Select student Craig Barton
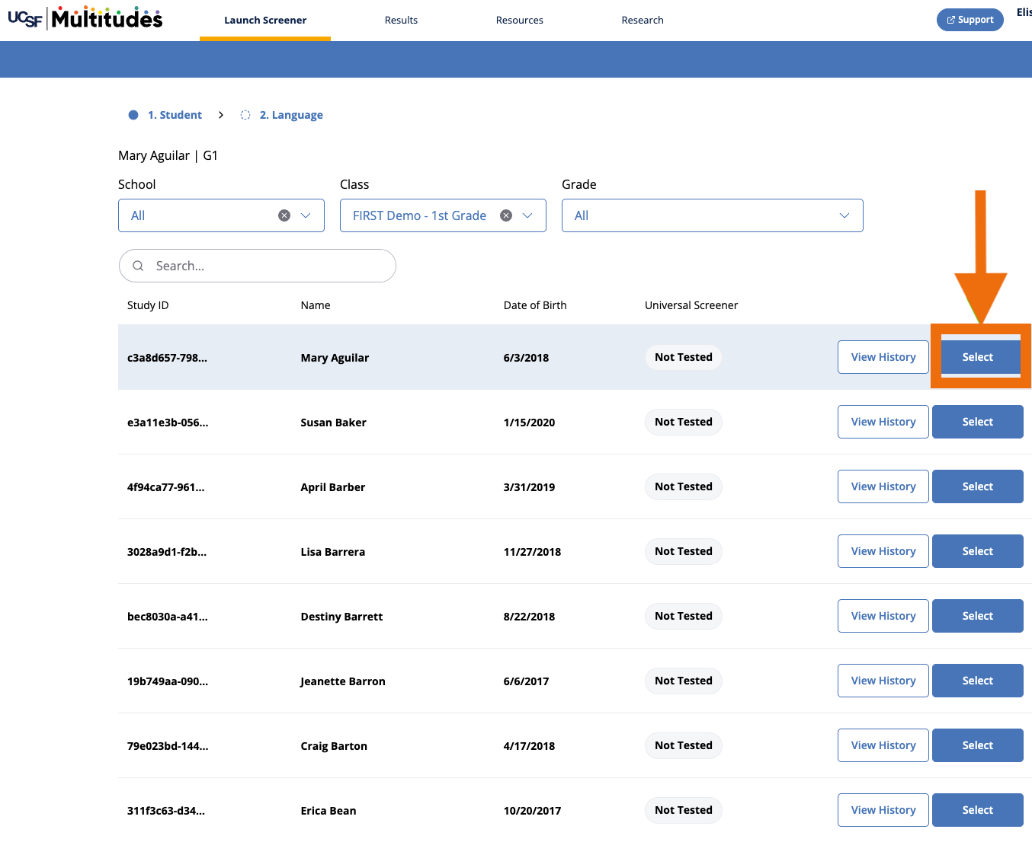Screen dimensions: 1032x842 978,745
